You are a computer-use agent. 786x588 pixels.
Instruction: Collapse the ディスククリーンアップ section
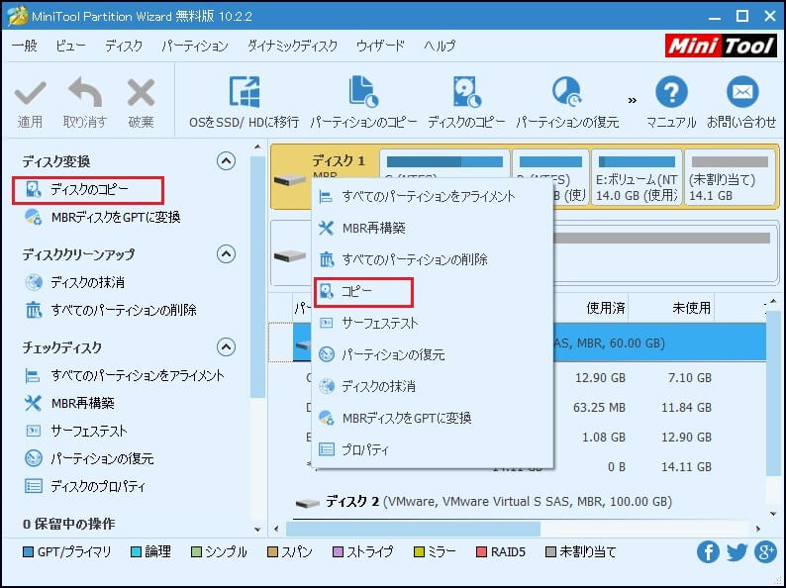pyautogui.click(x=226, y=254)
